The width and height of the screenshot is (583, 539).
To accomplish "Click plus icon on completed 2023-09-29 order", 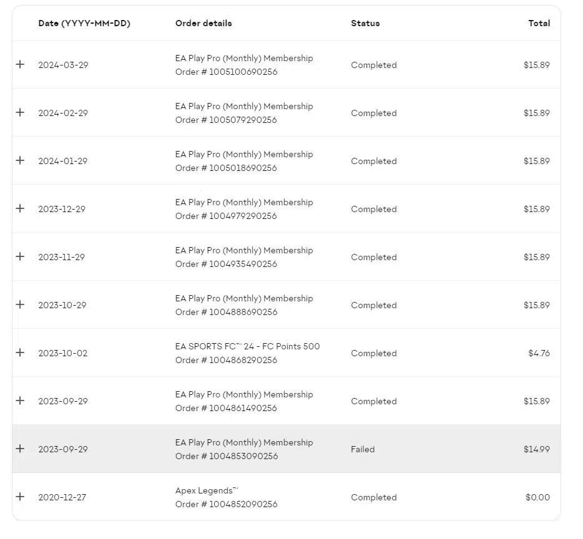I will click(x=20, y=401).
